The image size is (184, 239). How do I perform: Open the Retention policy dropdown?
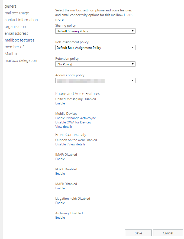pos(95,64)
